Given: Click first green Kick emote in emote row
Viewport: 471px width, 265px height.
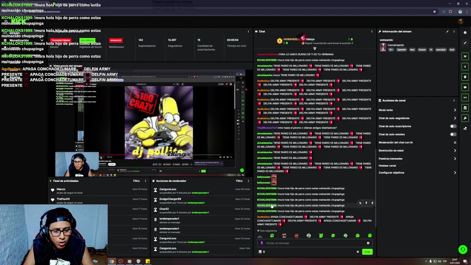Looking at the screenshot, I should [x=272, y=236].
